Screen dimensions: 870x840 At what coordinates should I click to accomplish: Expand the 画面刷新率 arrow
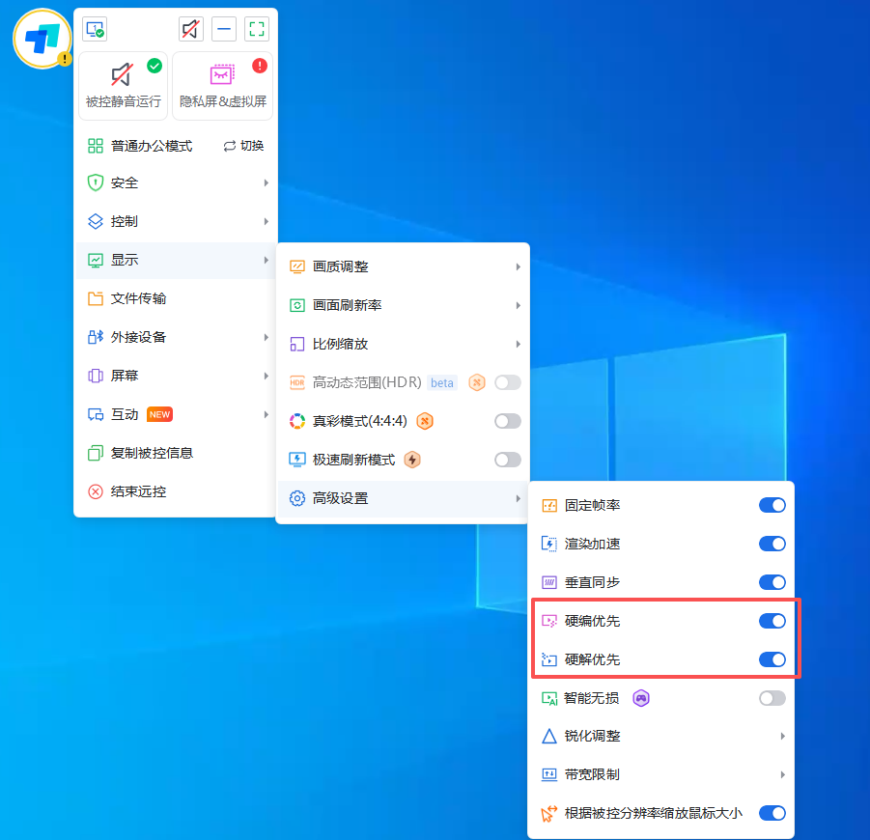[518, 305]
